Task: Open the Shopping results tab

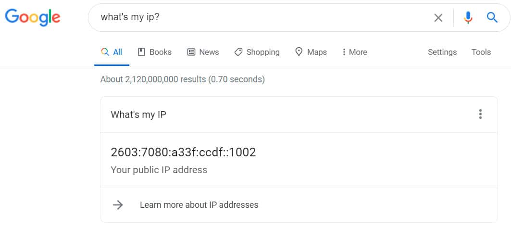Action: 262,52
